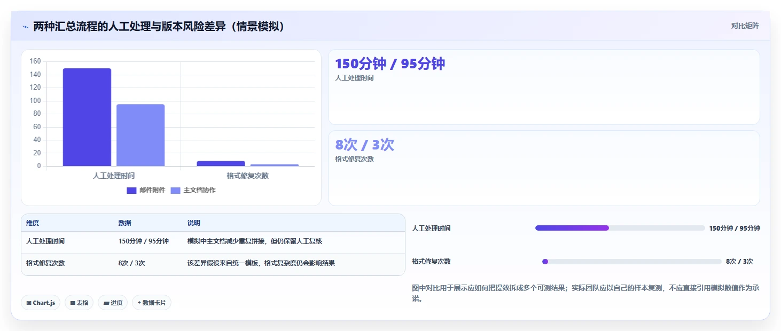Click the 人工处理时间 label beside the progress bar
This screenshot has height=331, width=781.
[431, 228]
